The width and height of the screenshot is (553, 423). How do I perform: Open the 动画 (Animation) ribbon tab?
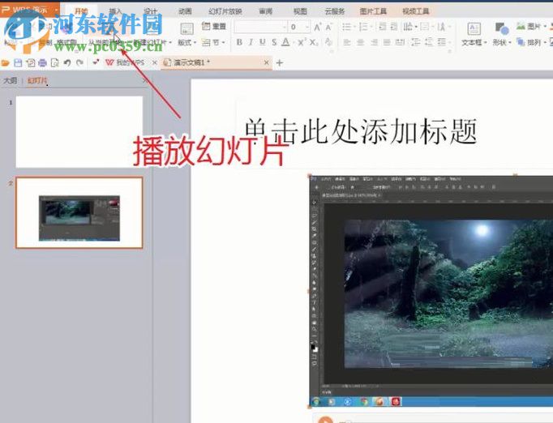pyautogui.click(x=185, y=11)
